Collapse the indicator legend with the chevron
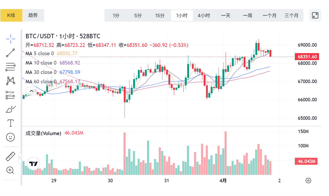The image size is (329, 196). point(31,91)
